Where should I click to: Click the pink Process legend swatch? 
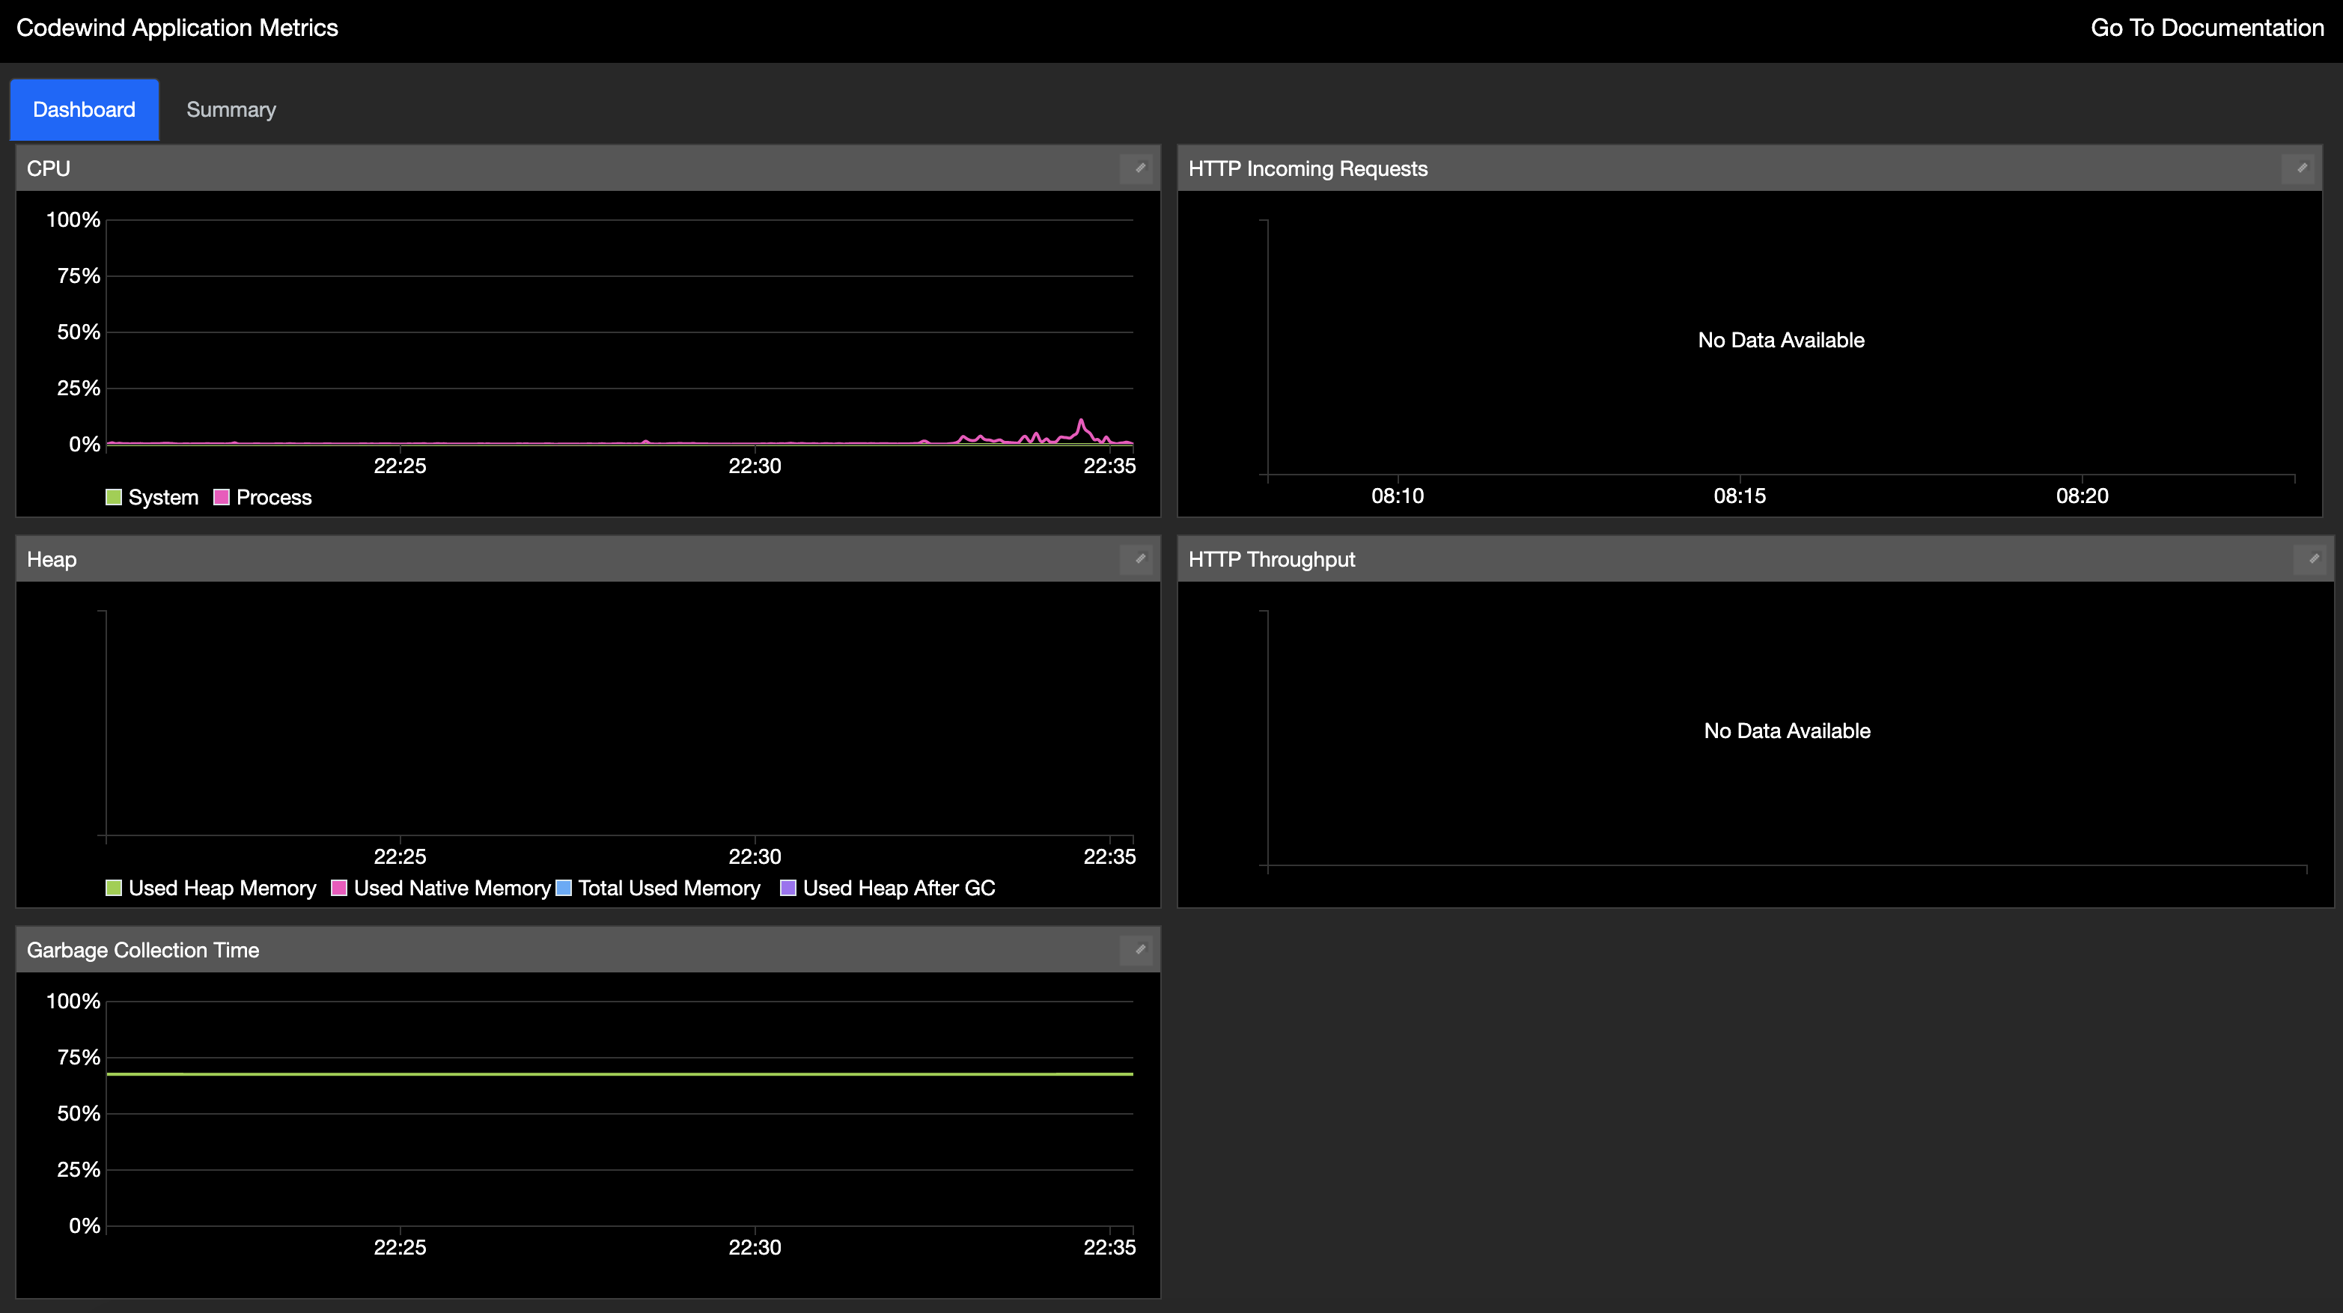coord(221,497)
